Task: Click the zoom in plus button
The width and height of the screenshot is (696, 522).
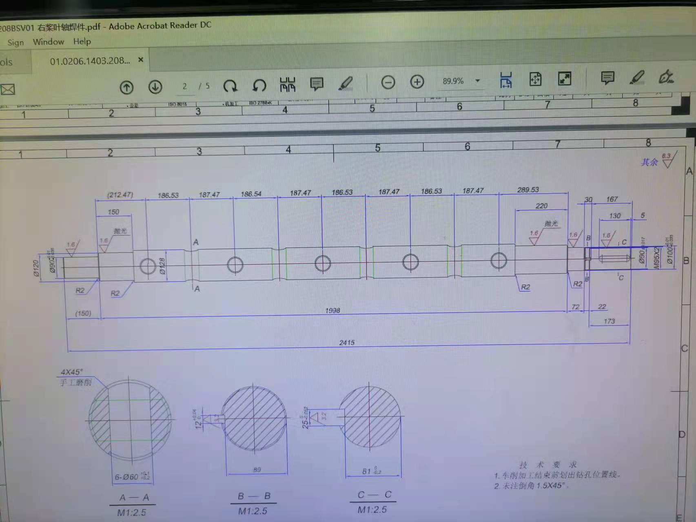Action: (x=417, y=82)
